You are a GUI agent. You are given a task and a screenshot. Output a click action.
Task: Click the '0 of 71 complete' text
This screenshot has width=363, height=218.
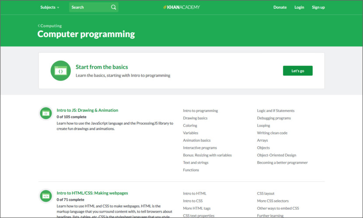70,200
